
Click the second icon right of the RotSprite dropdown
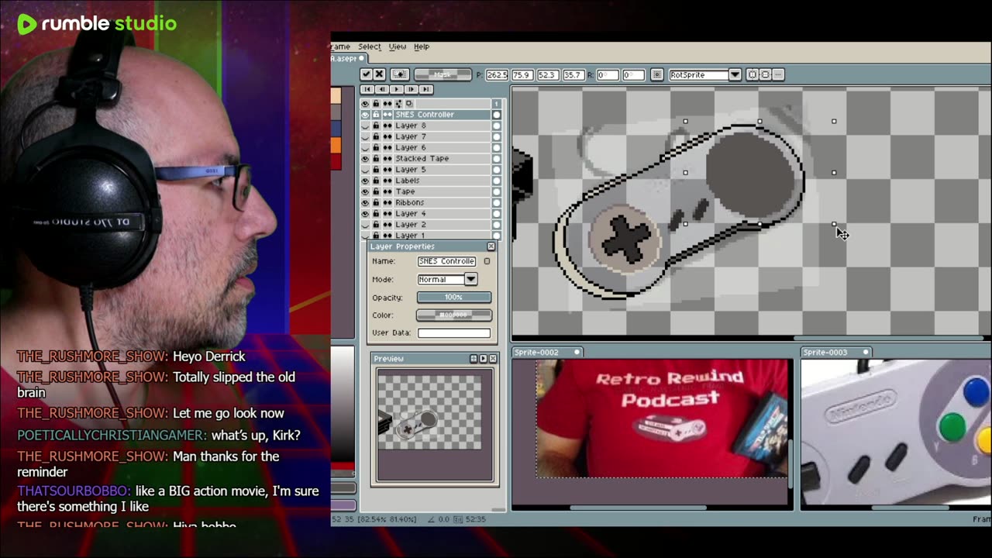point(765,74)
